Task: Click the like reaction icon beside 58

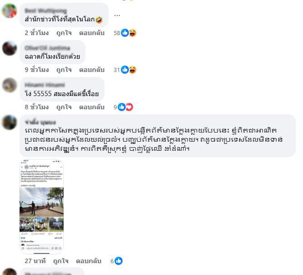Action: click(125, 33)
